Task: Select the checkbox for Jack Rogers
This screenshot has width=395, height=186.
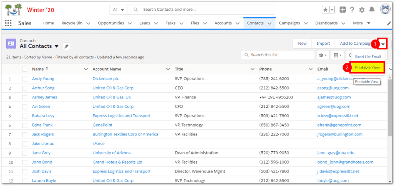Action: click(25, 134)
